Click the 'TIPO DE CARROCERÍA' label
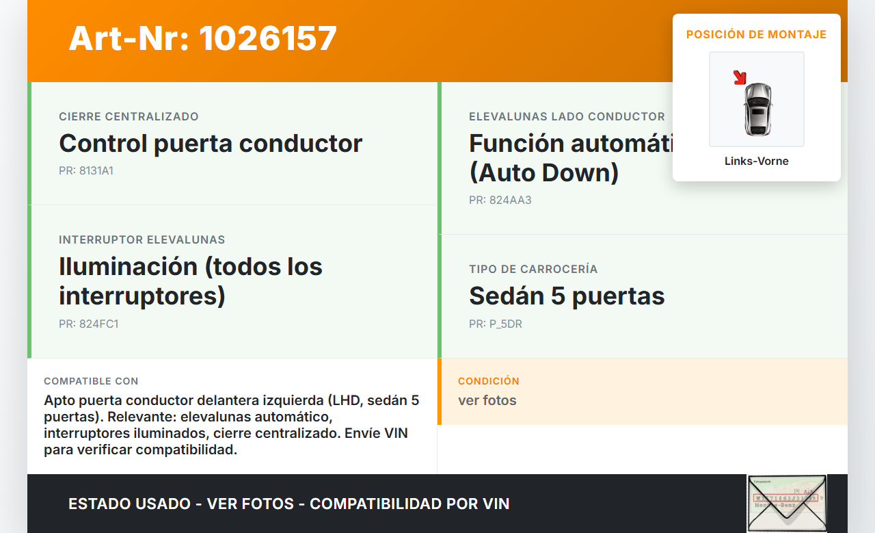Viewport: 875px width, 533px height. click(533, 270)
